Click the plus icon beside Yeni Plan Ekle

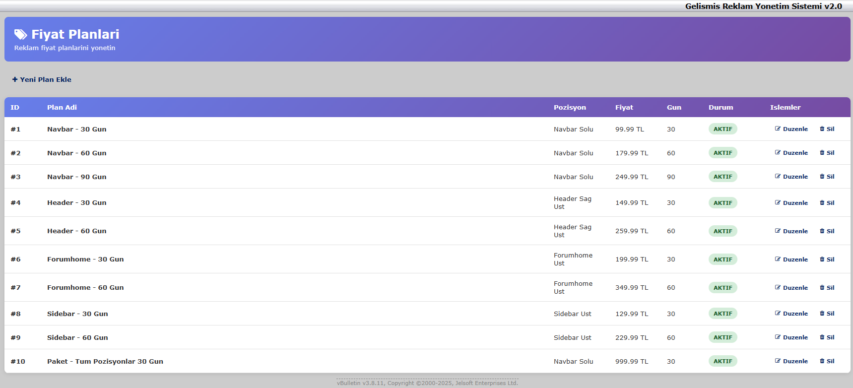point(15,79)
